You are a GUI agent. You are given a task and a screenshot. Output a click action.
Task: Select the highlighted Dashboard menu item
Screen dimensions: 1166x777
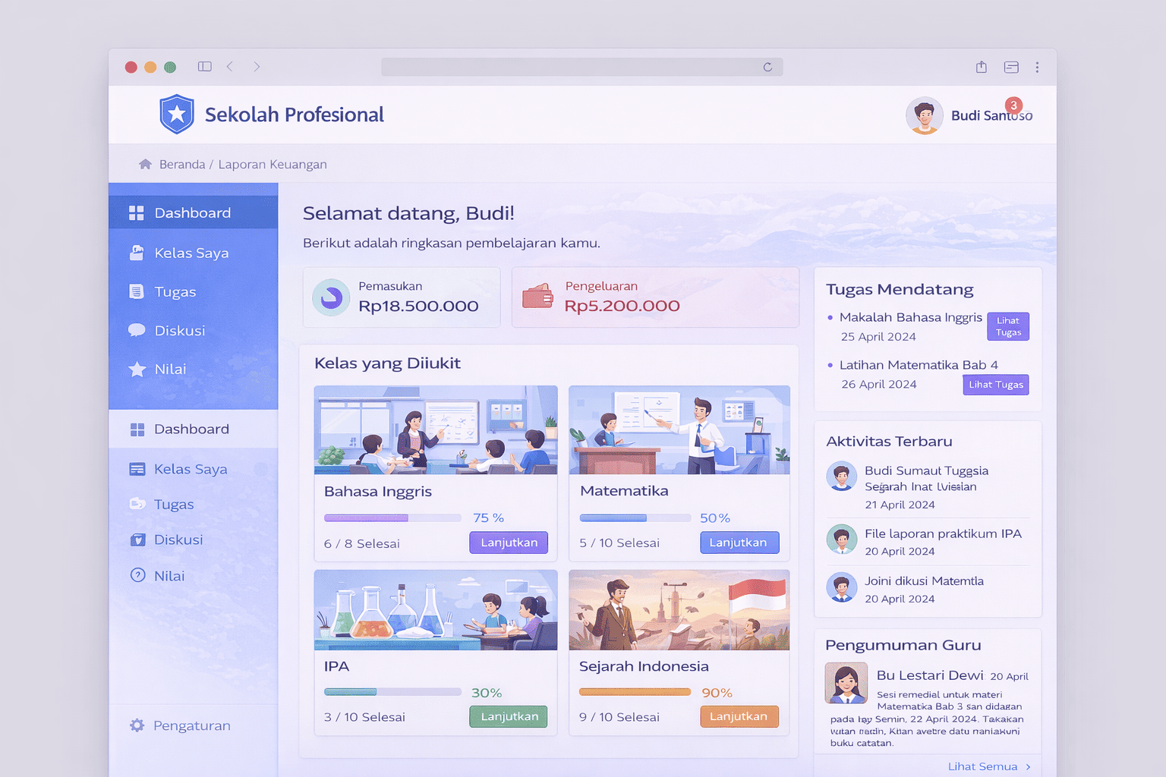(x=193, y=213)
